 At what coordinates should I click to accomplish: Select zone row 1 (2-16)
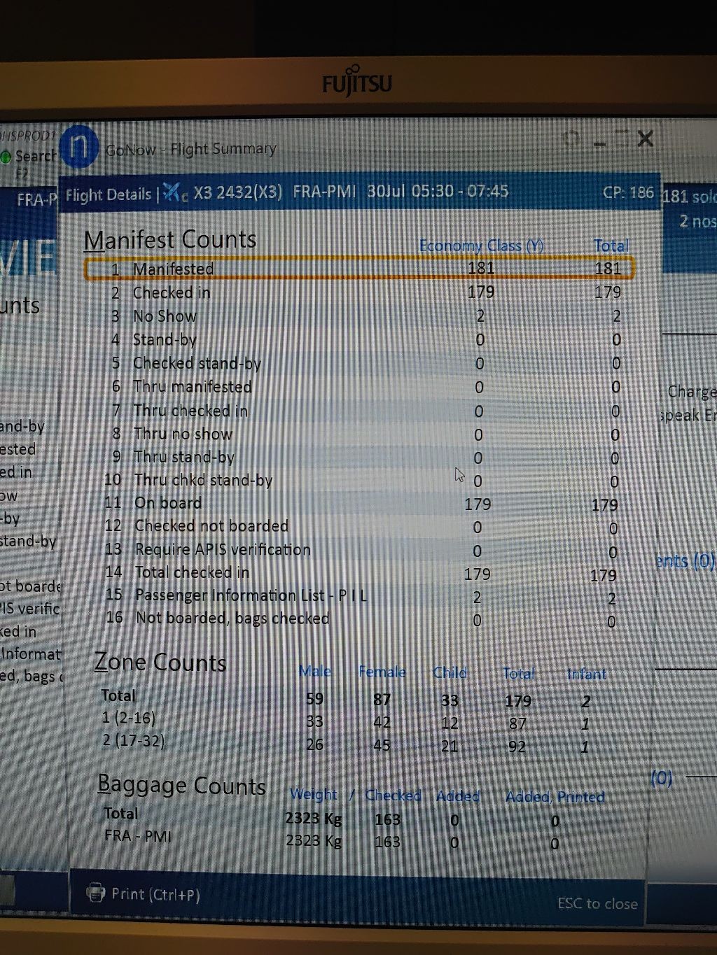tap(129, 718)
